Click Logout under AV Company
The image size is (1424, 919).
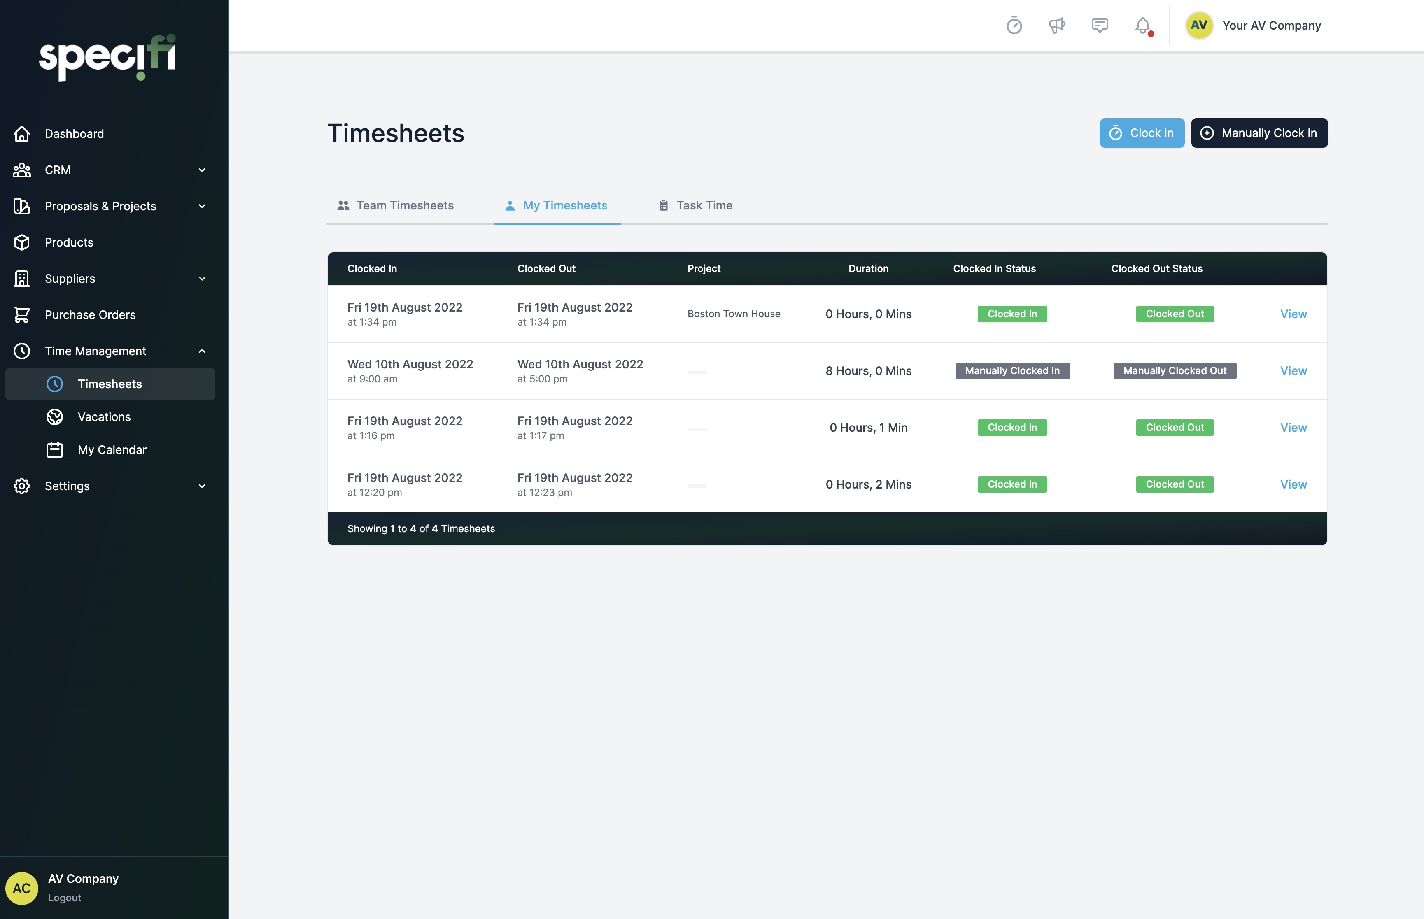[65, 898]
